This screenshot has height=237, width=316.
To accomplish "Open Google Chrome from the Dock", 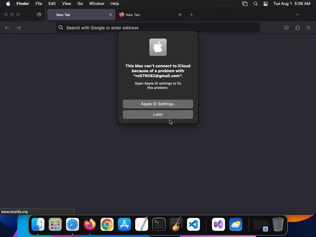I will pos(107,224).
